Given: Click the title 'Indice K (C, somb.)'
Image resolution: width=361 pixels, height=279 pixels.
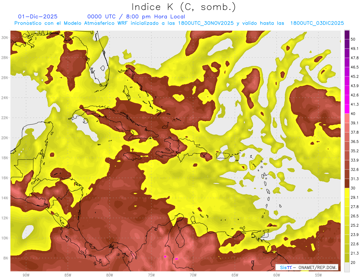Looking at the screenshot, I should point(184,7).
